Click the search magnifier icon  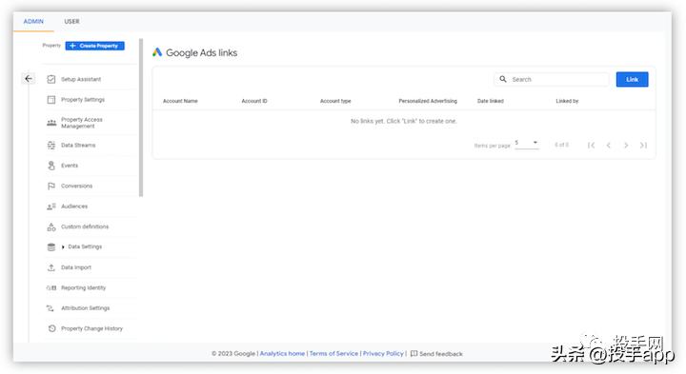point(503,79)
